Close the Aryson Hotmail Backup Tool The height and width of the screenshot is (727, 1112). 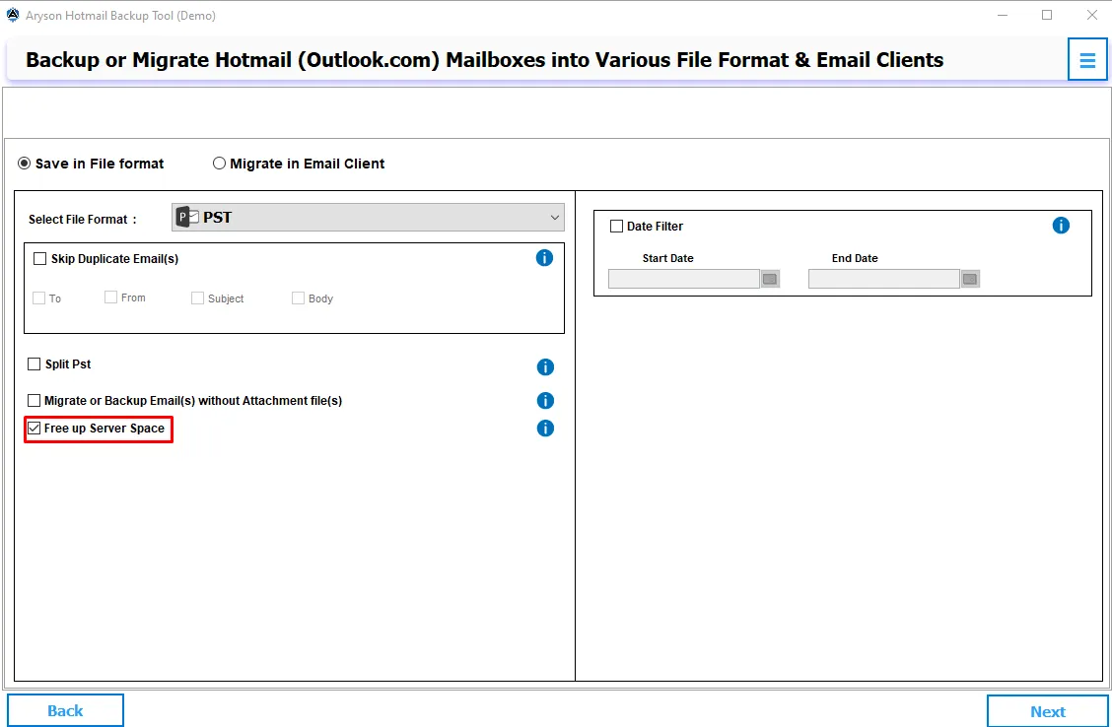tap(1092, 15)
